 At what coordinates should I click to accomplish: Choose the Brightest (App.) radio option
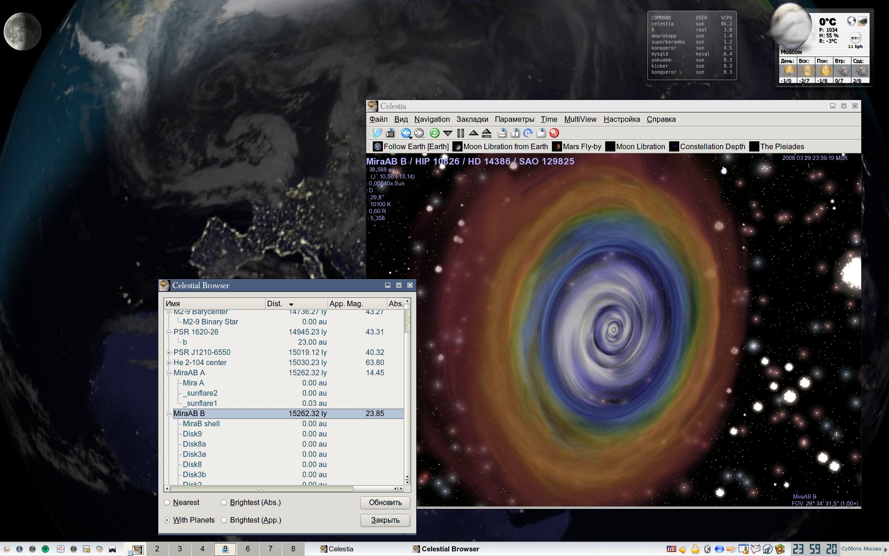click(x=224, y=520)
